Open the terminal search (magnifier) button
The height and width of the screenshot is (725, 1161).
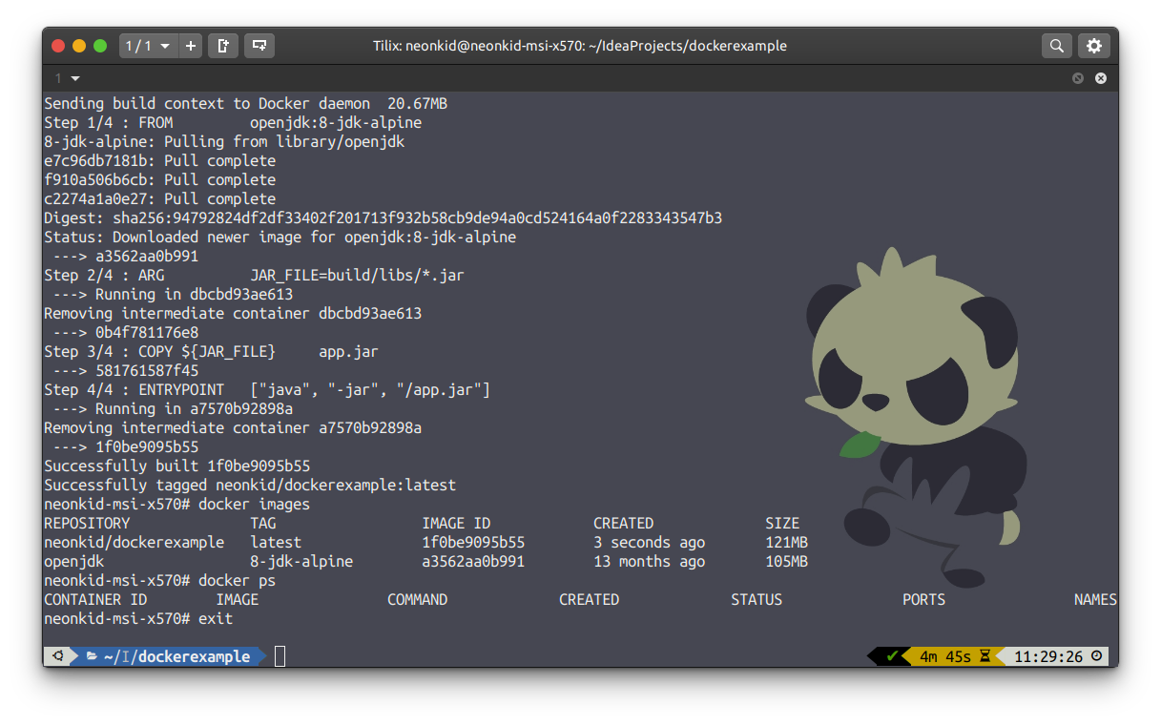1056,45
